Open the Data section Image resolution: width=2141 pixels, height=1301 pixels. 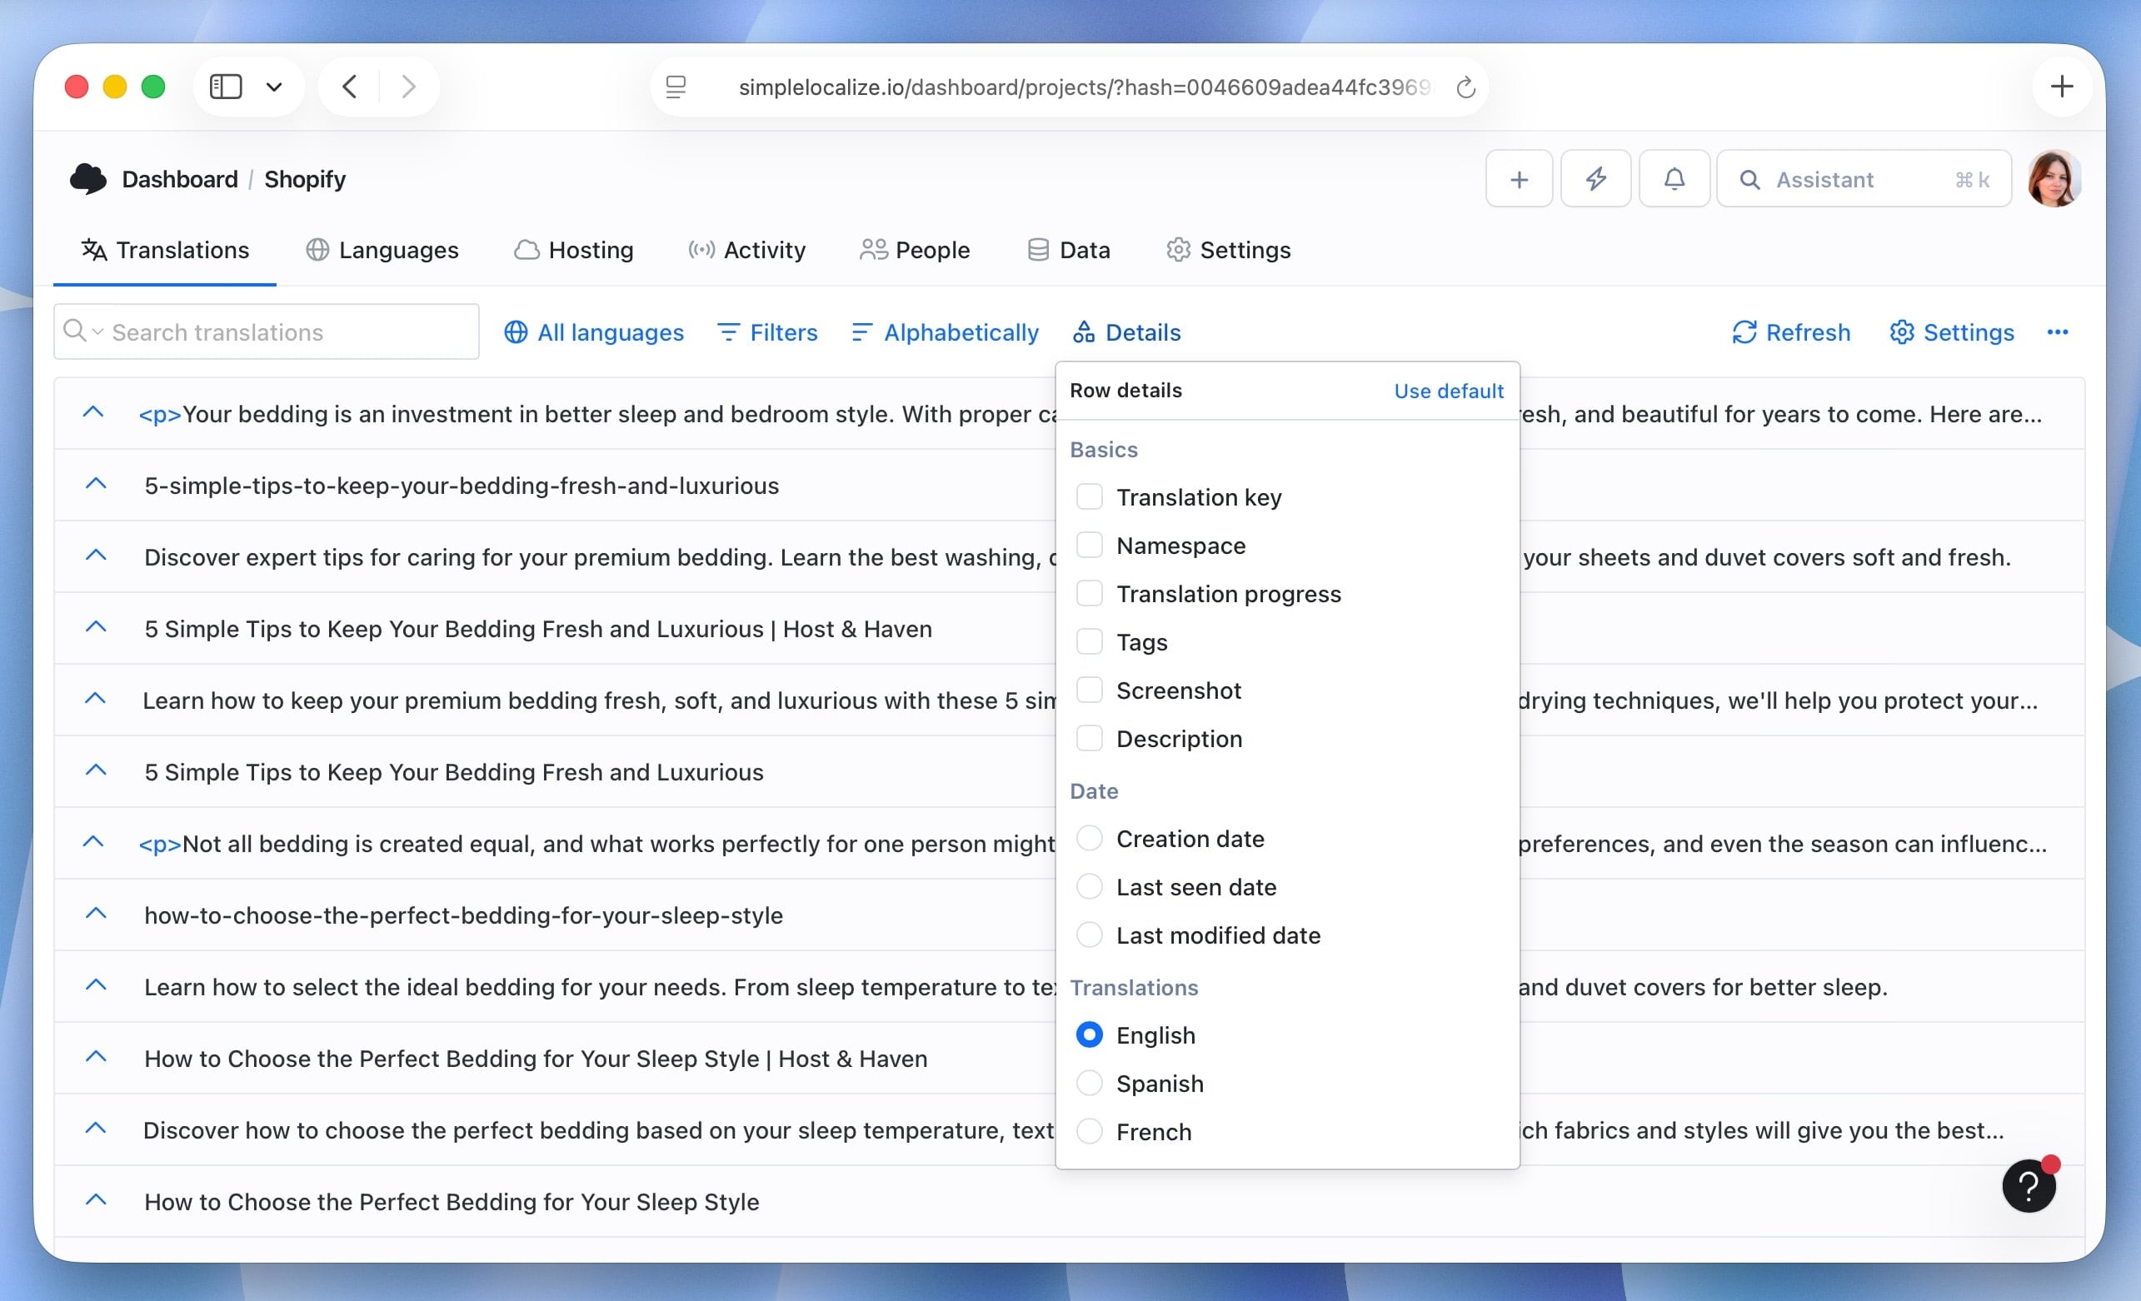click(x=1068, y=249)
